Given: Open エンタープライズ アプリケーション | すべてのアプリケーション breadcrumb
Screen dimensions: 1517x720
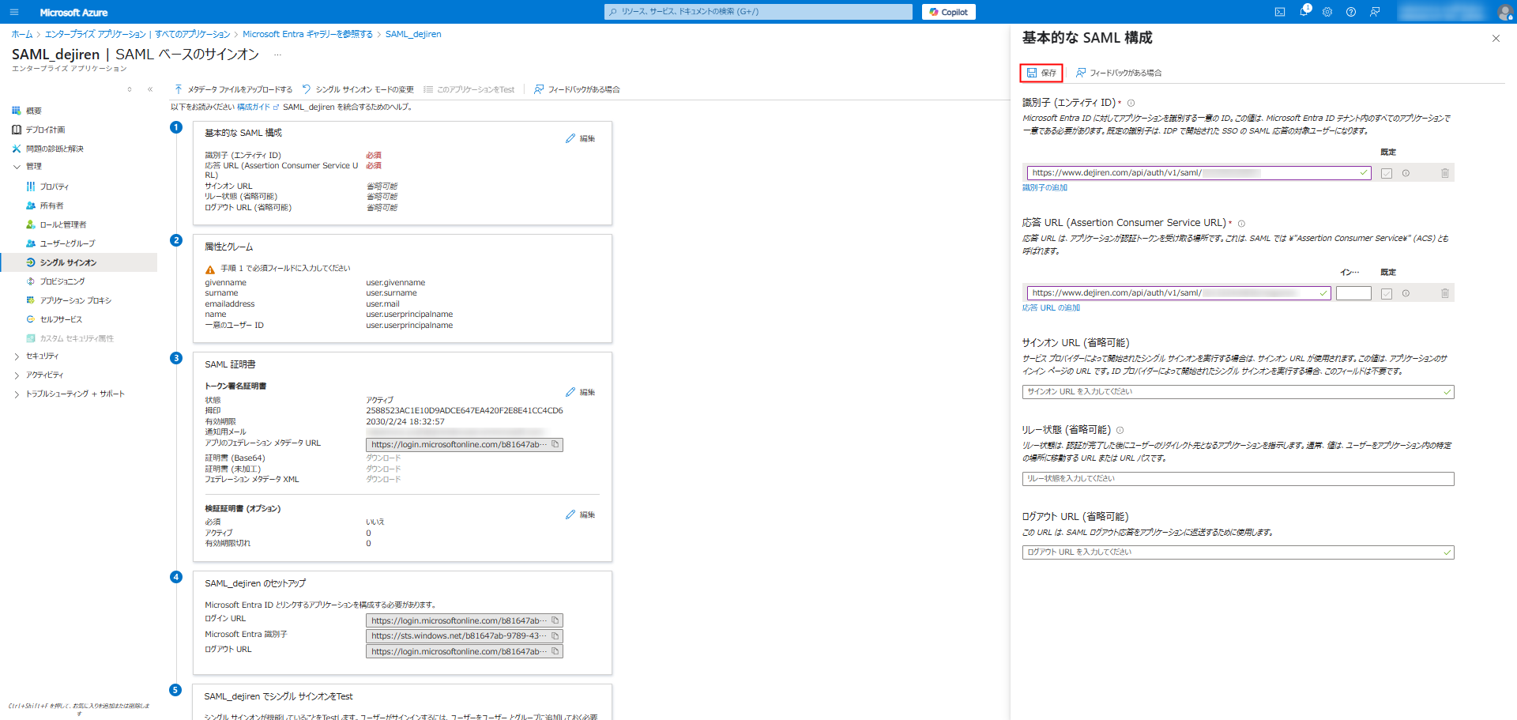Looking at the screenshot, I should (137, 34).
